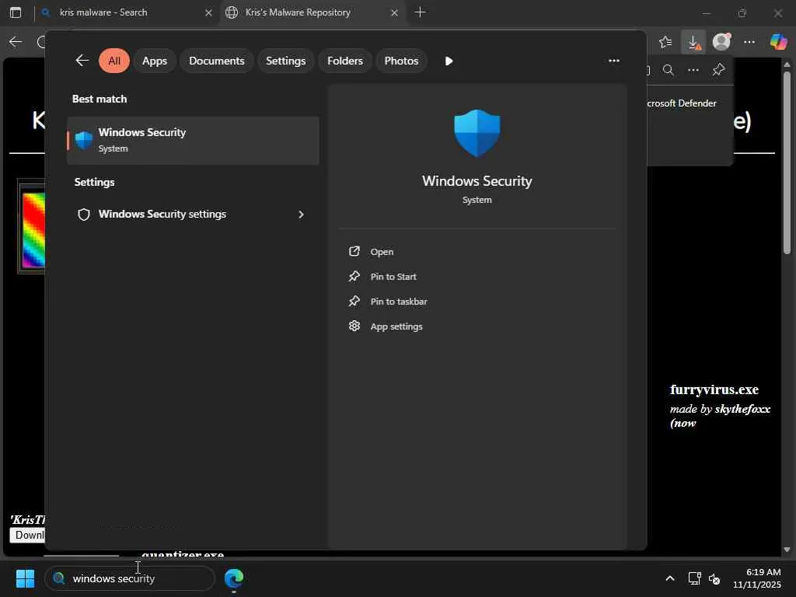
Task: Click scrollbar down arrow on page
Action: 787,550
